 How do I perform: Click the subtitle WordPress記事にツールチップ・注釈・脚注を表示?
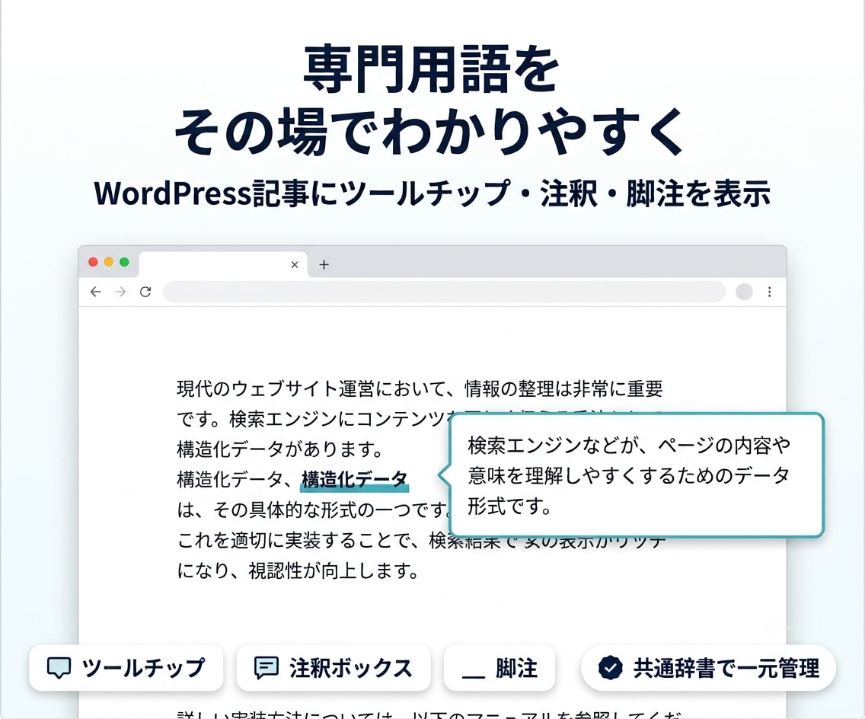point(432,193)
